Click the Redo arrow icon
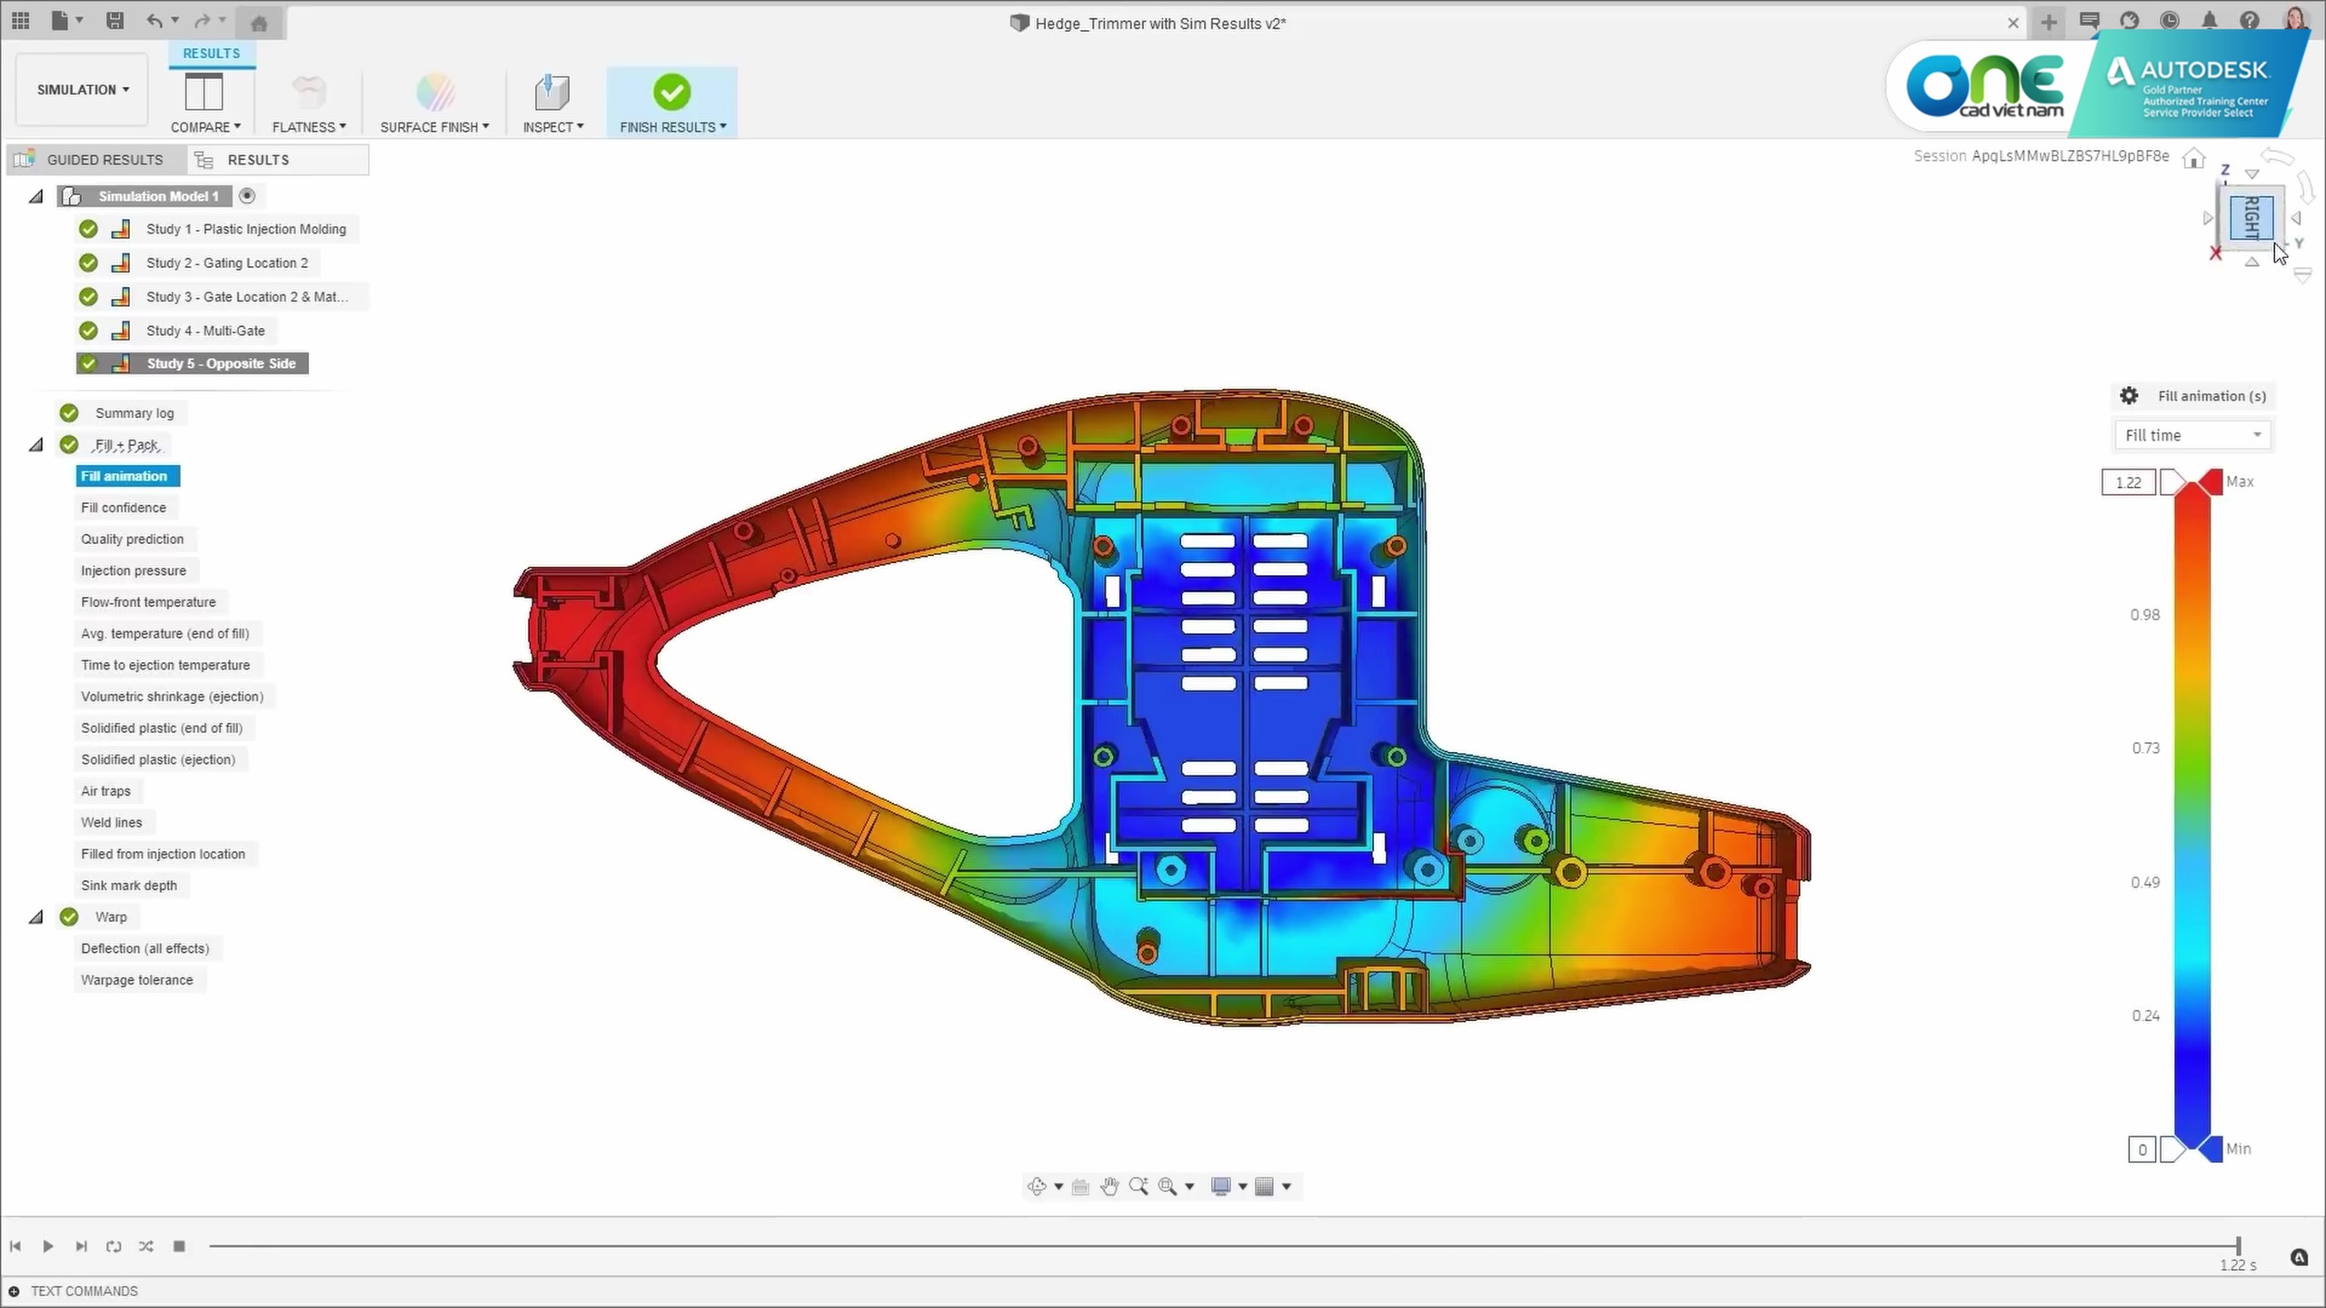The width and height of the screenshot is (2326, 1308). point(202,20)
